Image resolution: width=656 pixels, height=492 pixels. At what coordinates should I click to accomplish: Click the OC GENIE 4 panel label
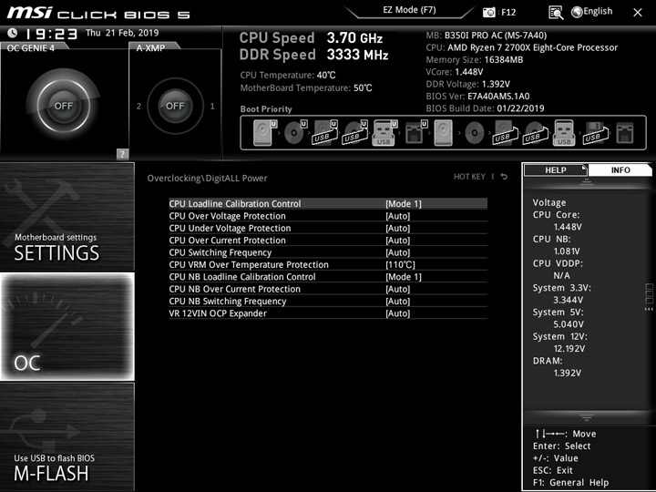click(31, 47)
